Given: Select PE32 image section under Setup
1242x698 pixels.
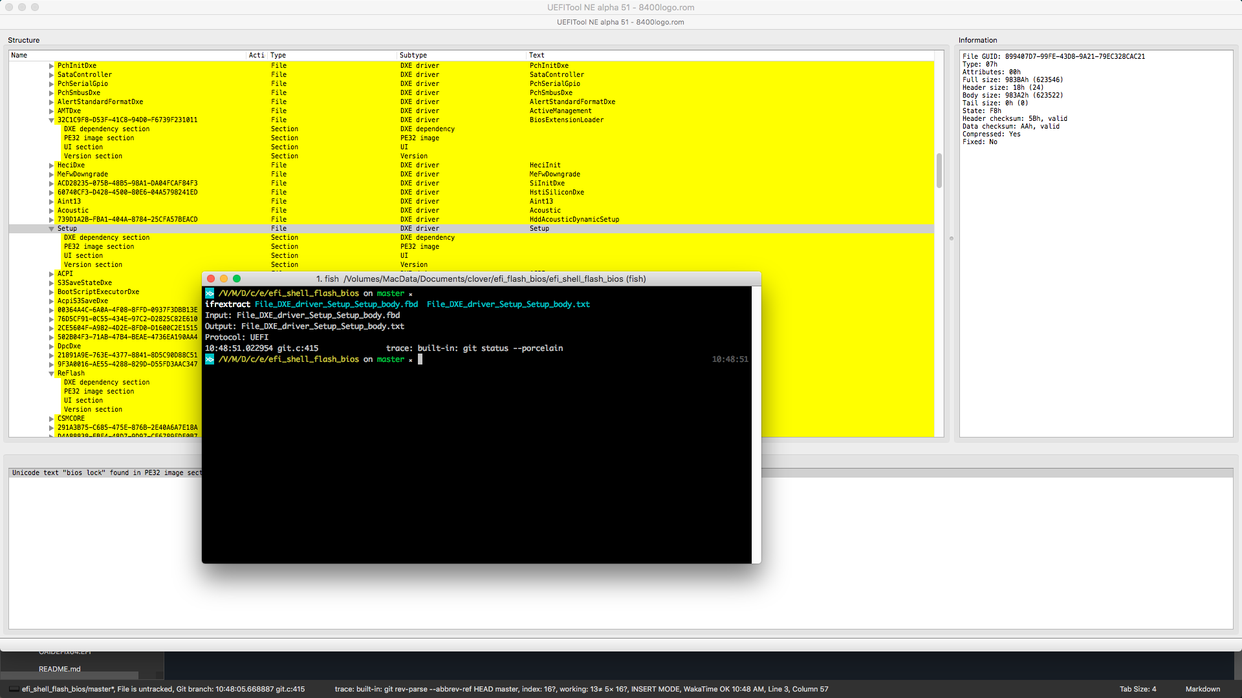Looking at the screenshot, I should coord(99,247).
